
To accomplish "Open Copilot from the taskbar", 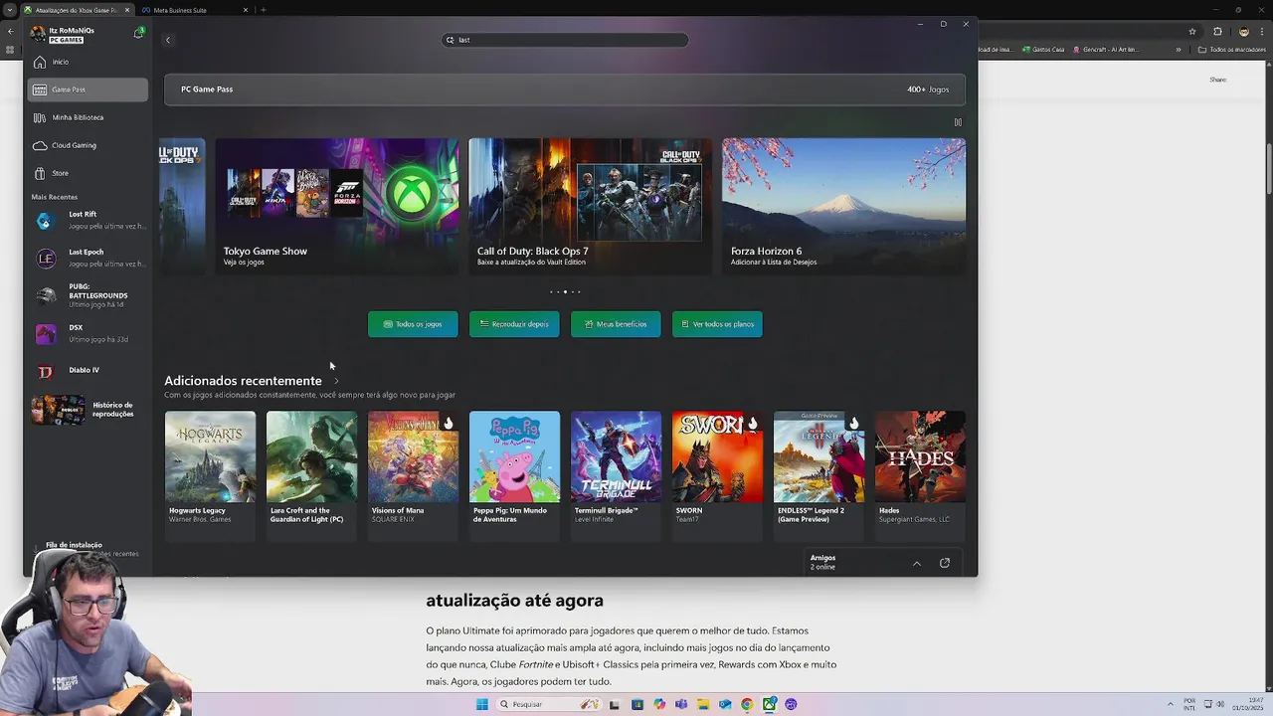I will [x=659, y=704].
